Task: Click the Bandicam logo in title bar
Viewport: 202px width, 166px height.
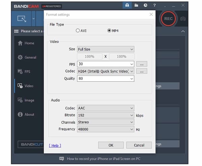Action: click(26, 6)
